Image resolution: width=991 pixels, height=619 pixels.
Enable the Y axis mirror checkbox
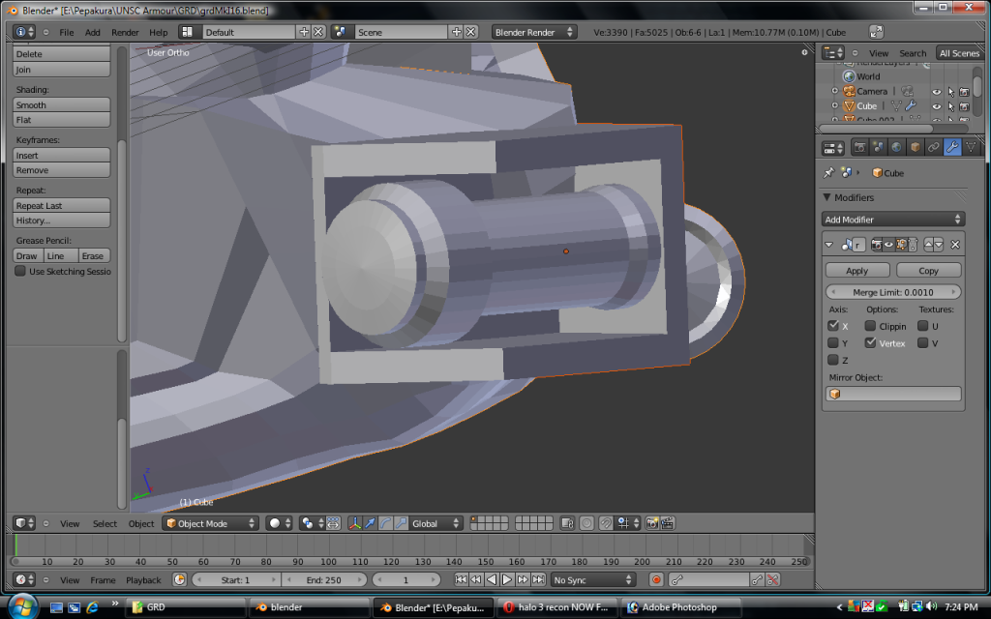833,343
